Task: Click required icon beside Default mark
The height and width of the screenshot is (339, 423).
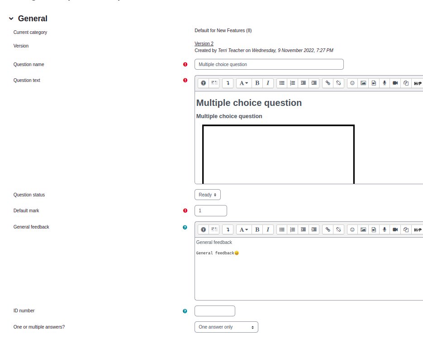Action: coord(185,210)
